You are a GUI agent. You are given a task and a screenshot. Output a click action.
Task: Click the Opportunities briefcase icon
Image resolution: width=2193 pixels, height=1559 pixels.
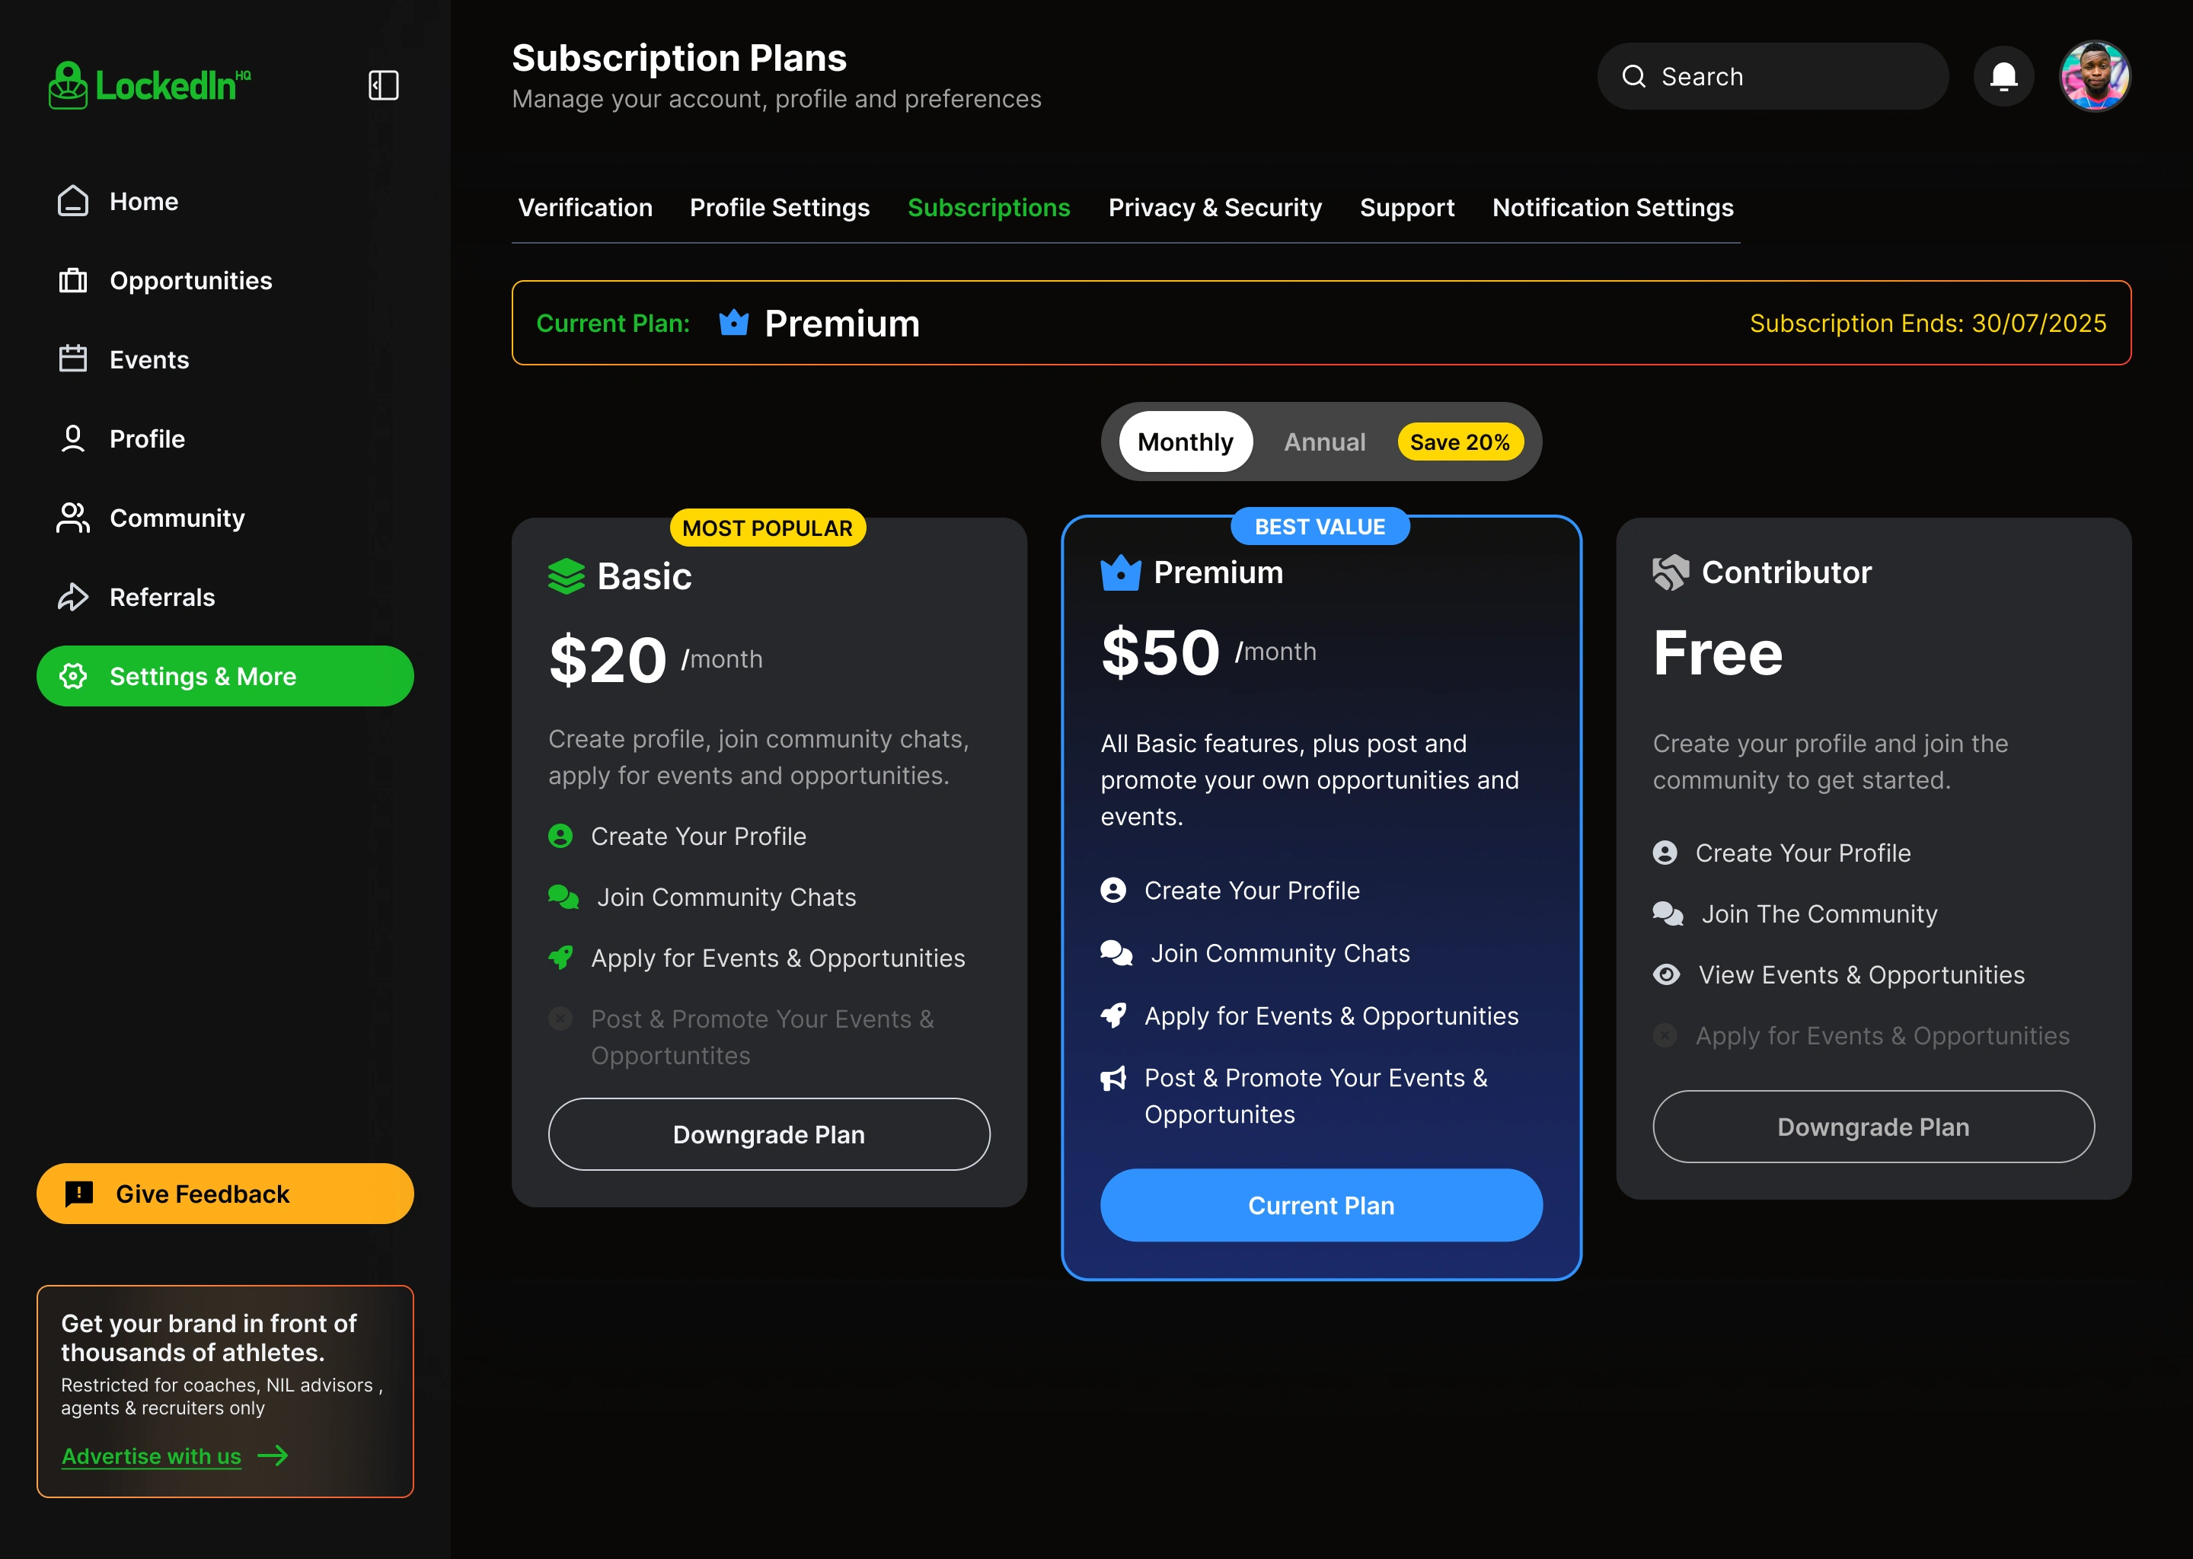pyautogui.click(x=73, y=280)
